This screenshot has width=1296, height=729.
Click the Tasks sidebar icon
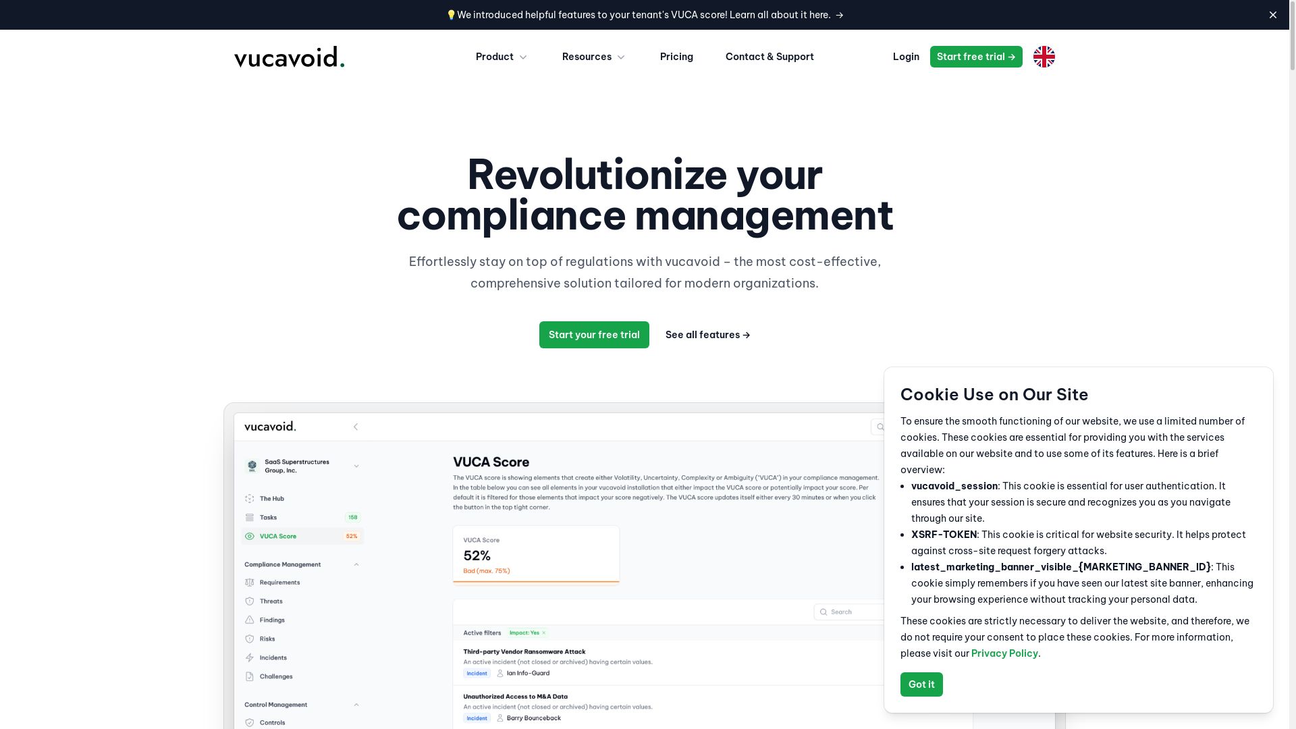point(250,517)
